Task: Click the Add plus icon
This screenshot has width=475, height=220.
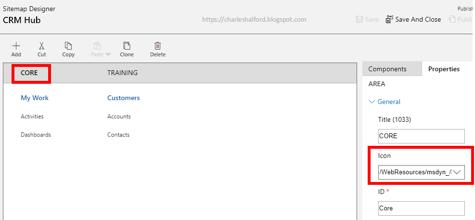Action: (16, 46)
